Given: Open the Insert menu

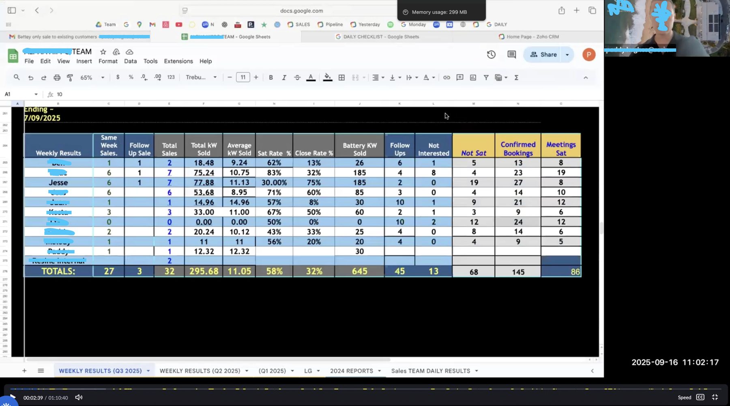Looking at the screenshot, I should point(84,61).
